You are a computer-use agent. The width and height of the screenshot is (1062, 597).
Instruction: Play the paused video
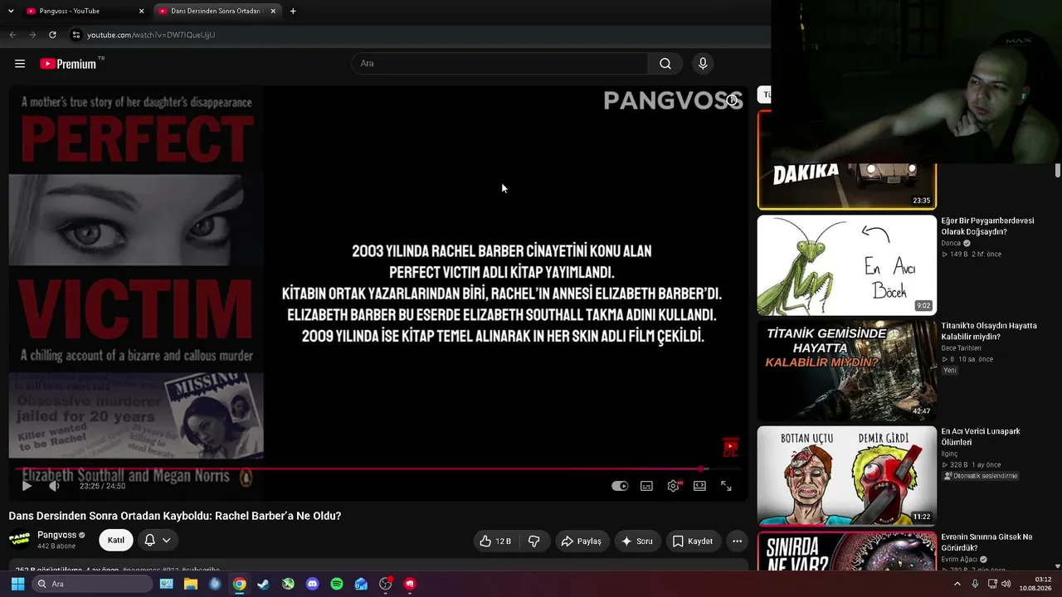click(x=27, y=486)
